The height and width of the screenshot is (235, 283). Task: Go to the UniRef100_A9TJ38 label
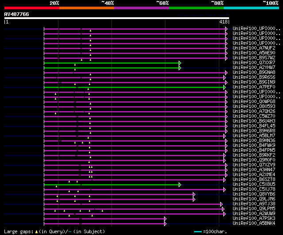tap(254, 204)
